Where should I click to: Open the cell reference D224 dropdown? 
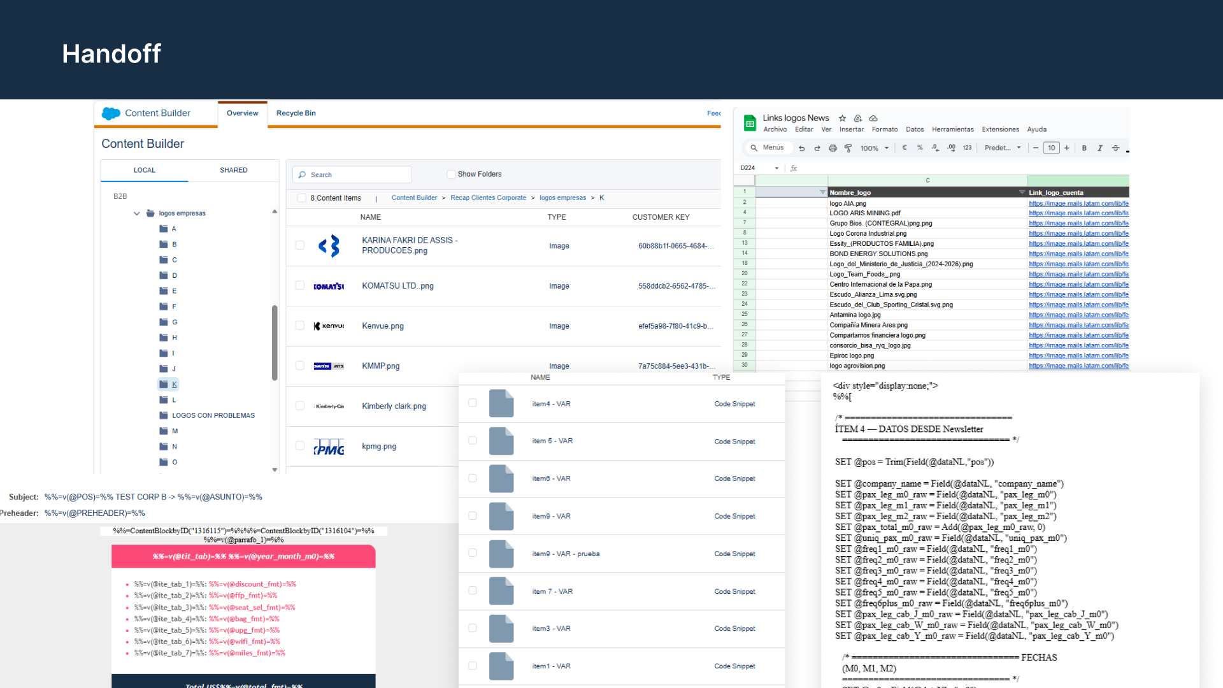click(x=776, y=168)
